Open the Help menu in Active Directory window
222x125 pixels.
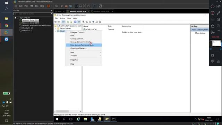point(75,18)
